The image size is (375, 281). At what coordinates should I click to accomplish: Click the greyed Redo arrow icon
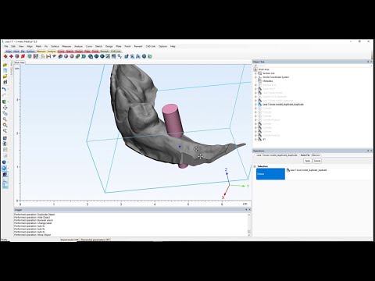tap(4, 95)
